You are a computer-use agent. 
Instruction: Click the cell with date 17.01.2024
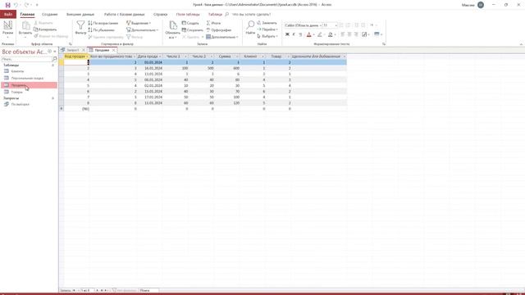click(150, 97)
